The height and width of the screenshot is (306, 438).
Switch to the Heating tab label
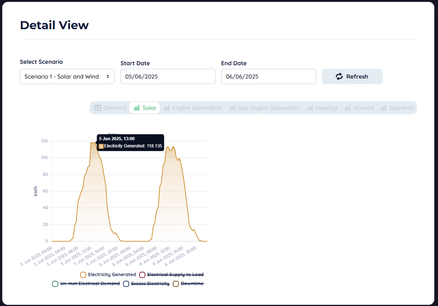pos(326,108)
